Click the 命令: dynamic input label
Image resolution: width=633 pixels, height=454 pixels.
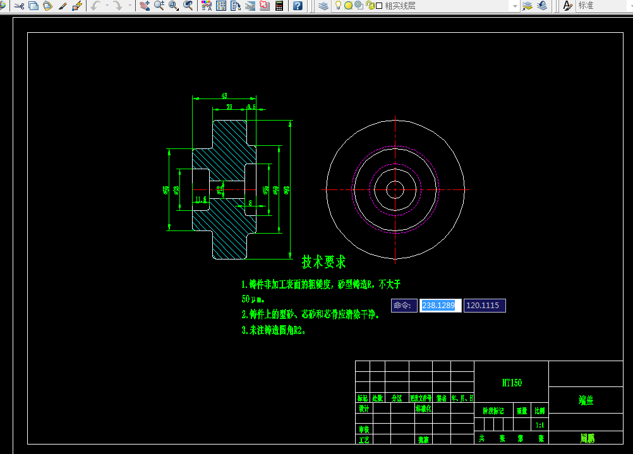tap(404, 306)
